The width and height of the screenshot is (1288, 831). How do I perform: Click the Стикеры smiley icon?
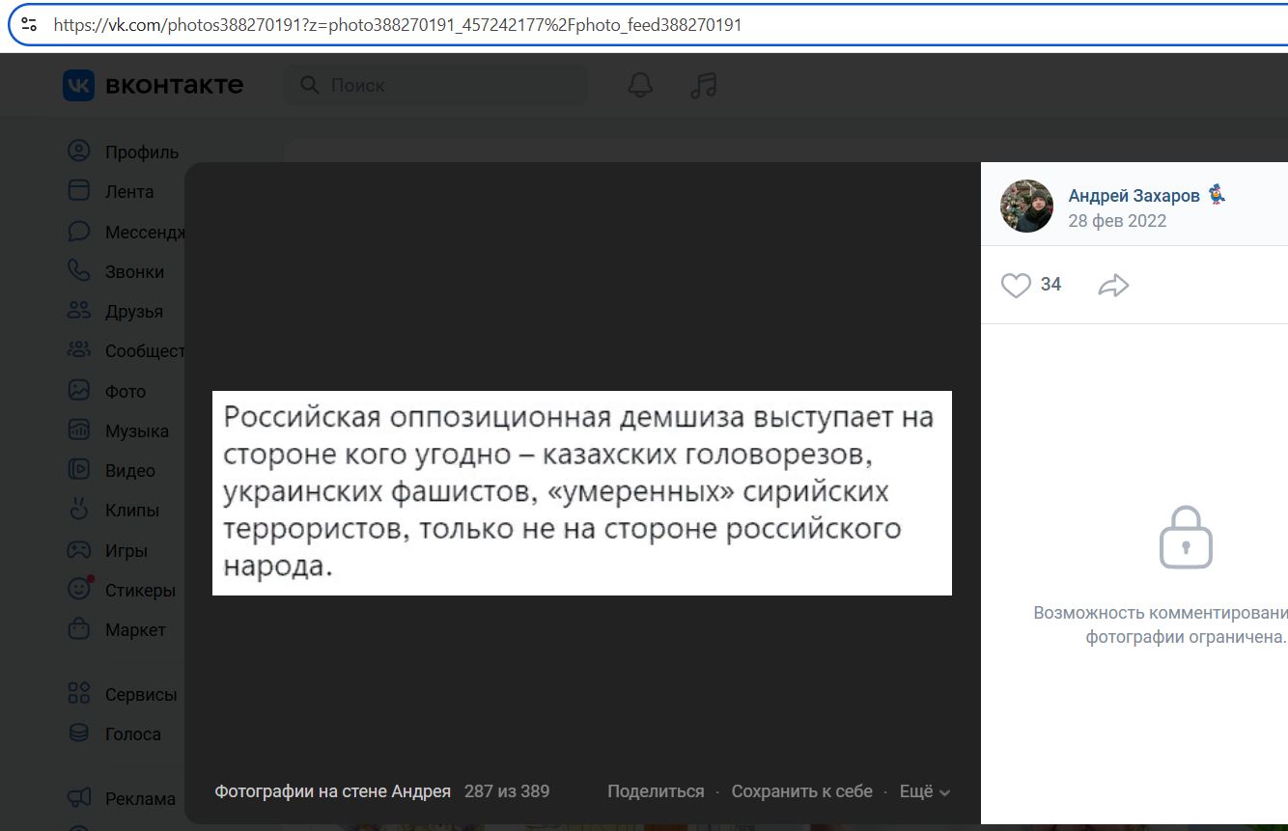point(78,590)
